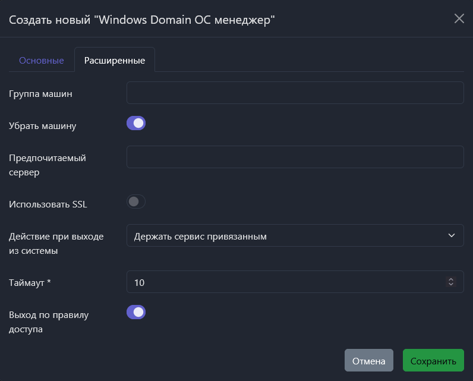Viewport: 473px width, 381px height.
Task: Click the Таймаут label text
Action: click(x=30, y=282)
